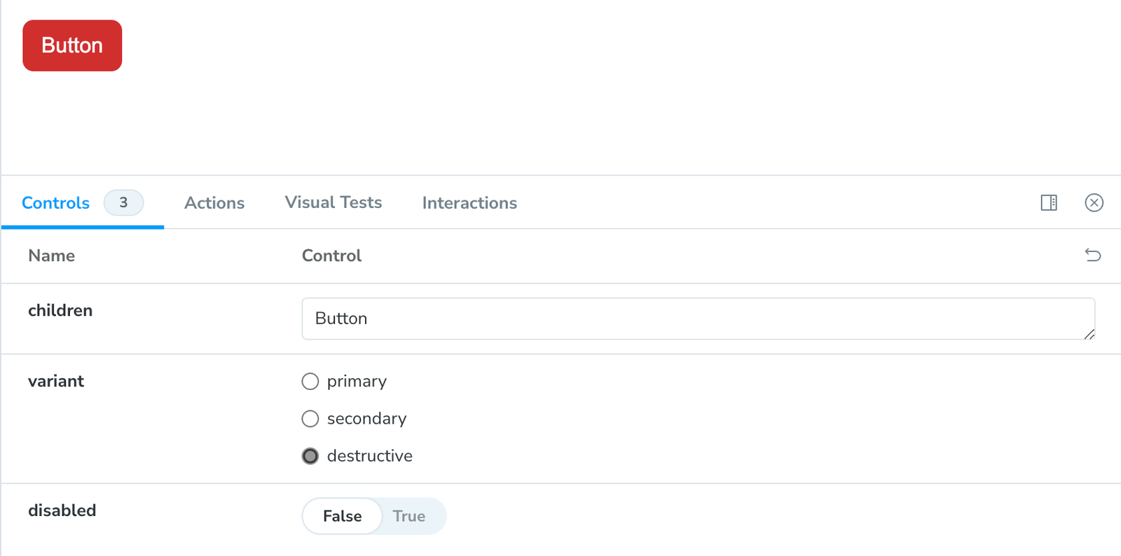The width and height of the screenshot is (1121, 556).
Task: Open the Interactions tab
Action: [x=469, y=203]
